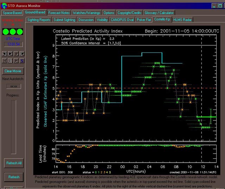
Task: Click the play movie forward button
Action: point(10,54)
